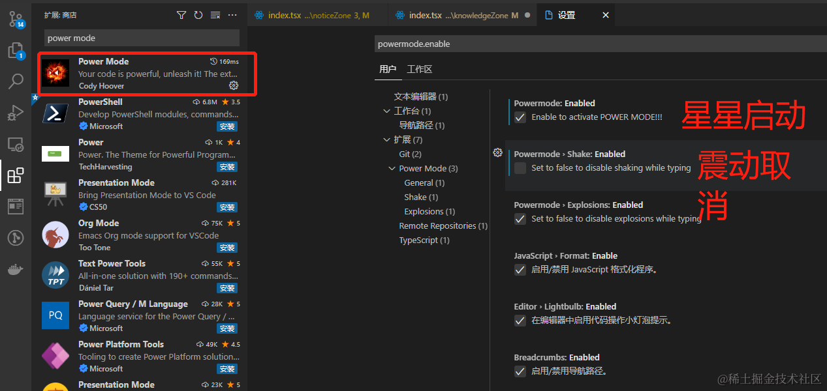Viewport: 827px width, 391px height.
Task: Check Powermode Shake Enabled checkbox
Action: pyautogui.click(x=520, y=168)
